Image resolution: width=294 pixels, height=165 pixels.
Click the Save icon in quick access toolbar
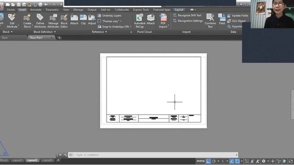[18, 4]
